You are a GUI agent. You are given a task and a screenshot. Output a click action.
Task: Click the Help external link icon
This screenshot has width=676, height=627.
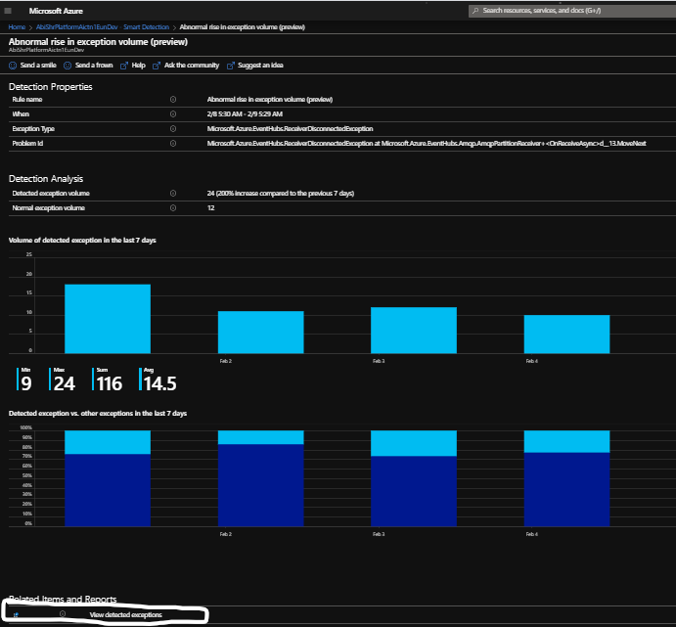pos(124,66)
